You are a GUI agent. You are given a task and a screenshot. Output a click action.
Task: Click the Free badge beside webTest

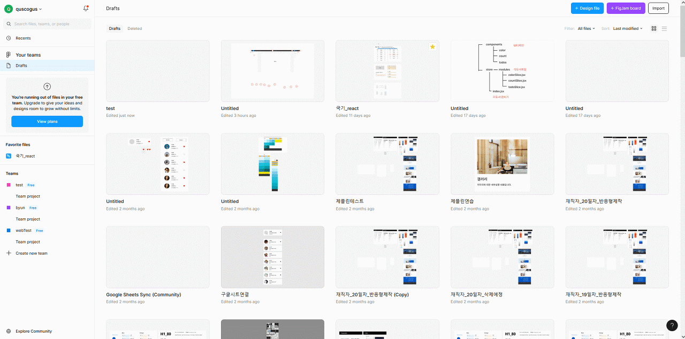click(x=40, y=231)
